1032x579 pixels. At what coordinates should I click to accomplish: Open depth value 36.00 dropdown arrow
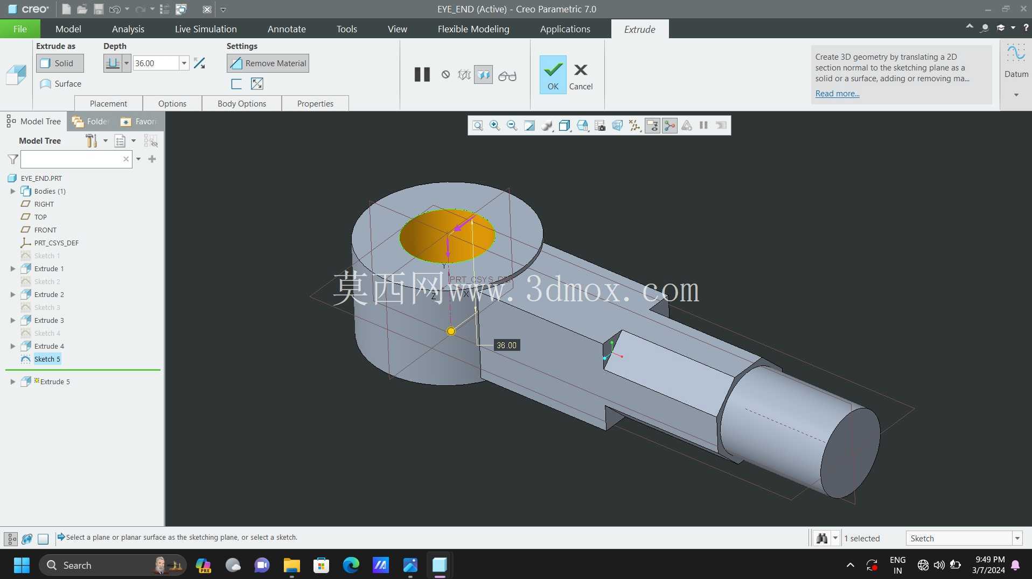click(x=184, y=63)
